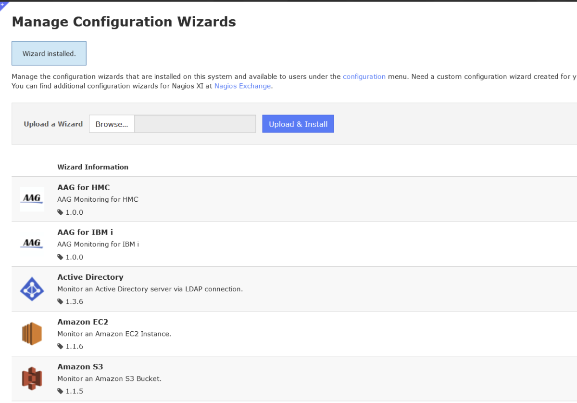Image resolution: width=577 pixels, height=403 pixels.
Task: Open the Amazon S3 wizard entry
Action: point(80,366)
